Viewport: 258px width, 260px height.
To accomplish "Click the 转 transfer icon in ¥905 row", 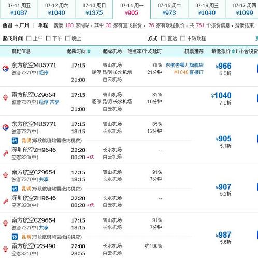I will [x=15, y=140].
